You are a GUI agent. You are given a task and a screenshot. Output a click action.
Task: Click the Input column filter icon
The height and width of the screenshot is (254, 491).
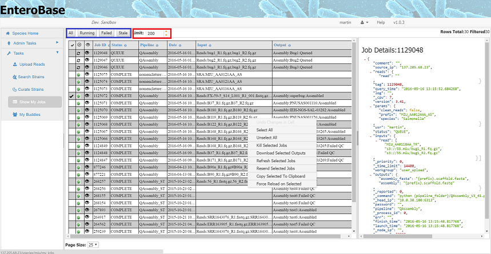tap(209, 46)
